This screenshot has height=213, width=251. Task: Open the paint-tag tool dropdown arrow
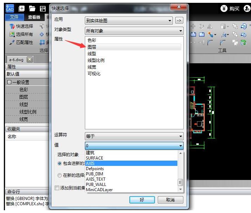[215, 35]
